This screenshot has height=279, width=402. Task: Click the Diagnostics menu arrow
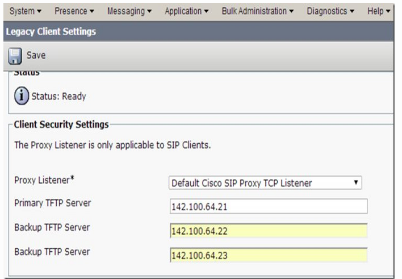click(352, 11)
